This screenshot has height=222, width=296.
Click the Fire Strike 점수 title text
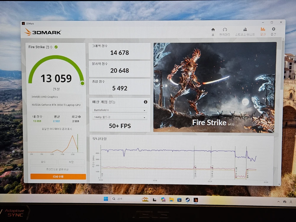41,47
